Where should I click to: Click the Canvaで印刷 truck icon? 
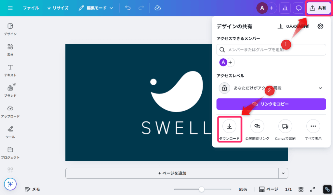coord(285,126)
